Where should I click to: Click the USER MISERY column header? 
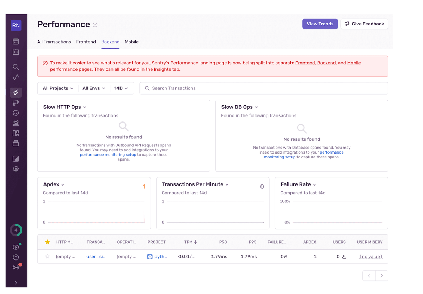(369, 242)
